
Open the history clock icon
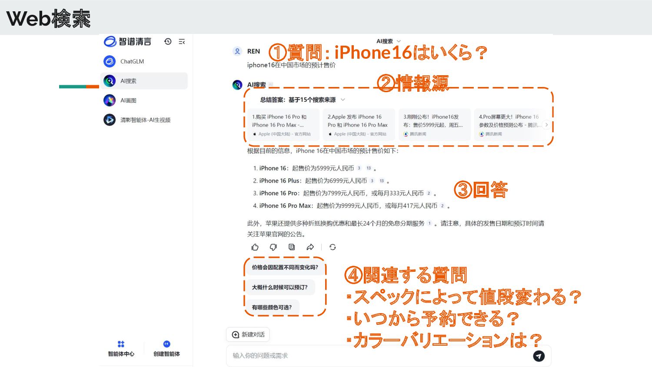[x=168, y=41]
